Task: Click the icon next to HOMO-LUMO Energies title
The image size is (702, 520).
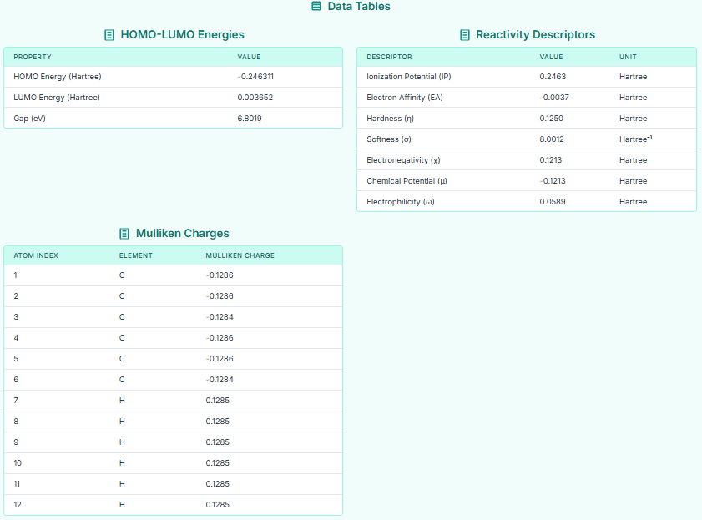Action: (x=109, y=35)
